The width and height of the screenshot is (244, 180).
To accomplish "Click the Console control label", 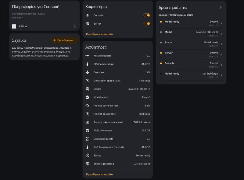I will pos(98,15).
